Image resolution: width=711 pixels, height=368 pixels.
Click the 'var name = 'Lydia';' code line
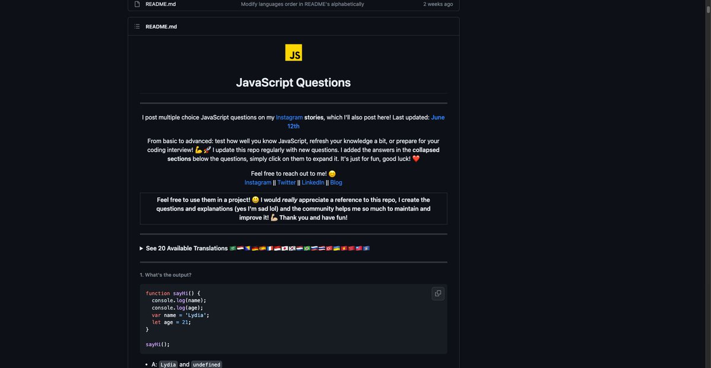coord(180,315)
